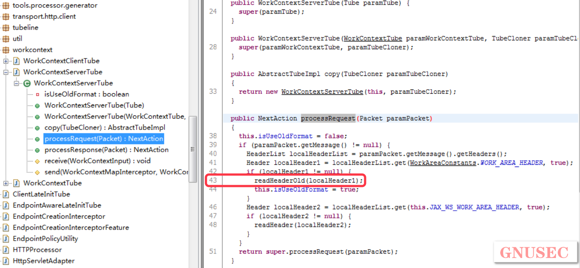Select EndpointCreationInterceptorFeature in the tree
Viewport: 580px width, 268px height.
tap(71, 228)
